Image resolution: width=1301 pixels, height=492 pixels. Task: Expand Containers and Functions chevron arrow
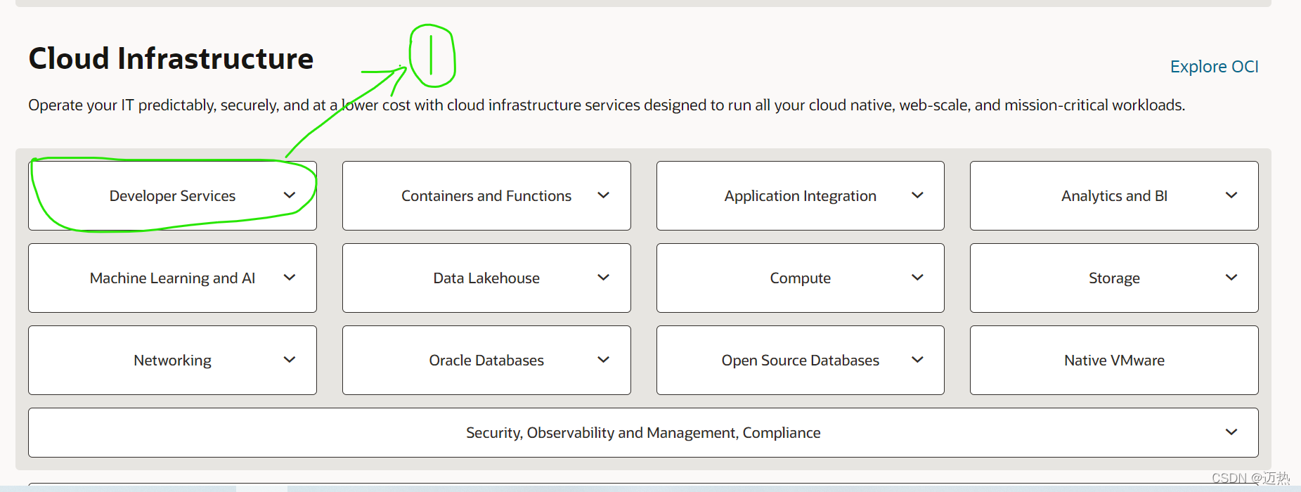point(603,195)
